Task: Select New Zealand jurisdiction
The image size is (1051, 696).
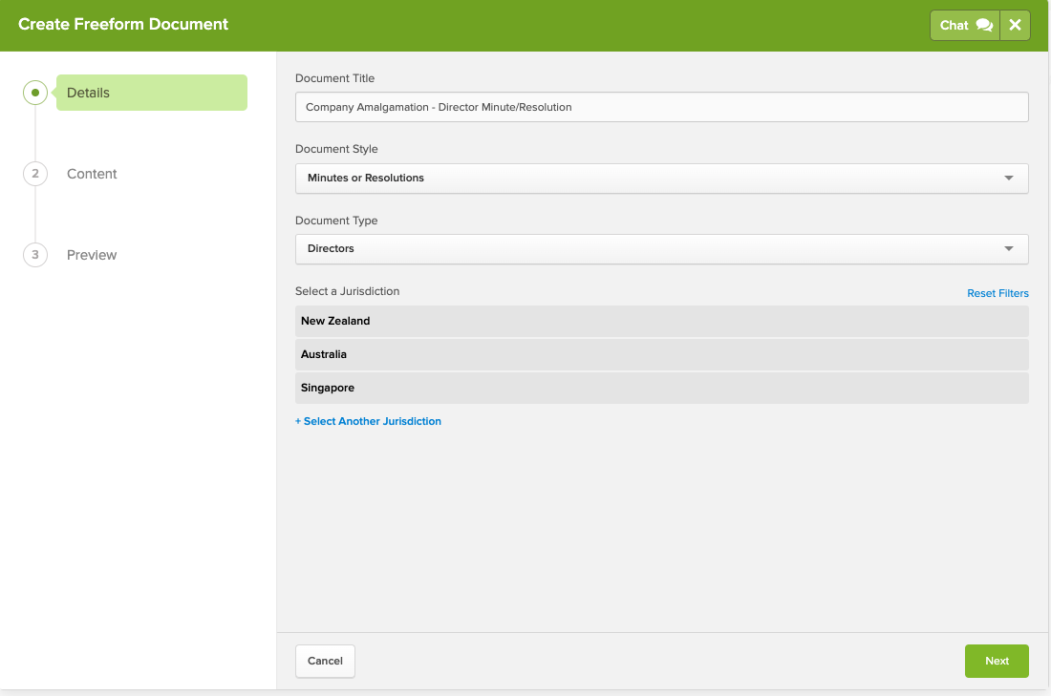Action: coord(661,321)
